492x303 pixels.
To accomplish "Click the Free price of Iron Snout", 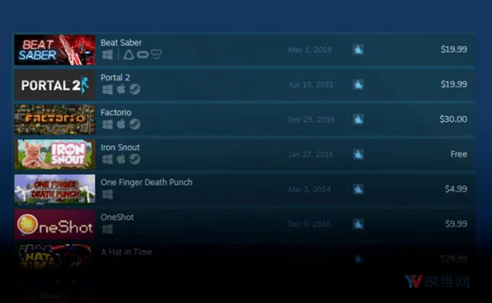I will (459, 154).
